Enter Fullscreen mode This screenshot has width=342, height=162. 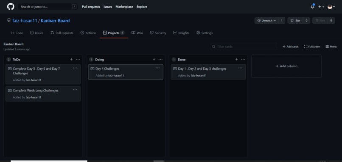tap(312, 47)
